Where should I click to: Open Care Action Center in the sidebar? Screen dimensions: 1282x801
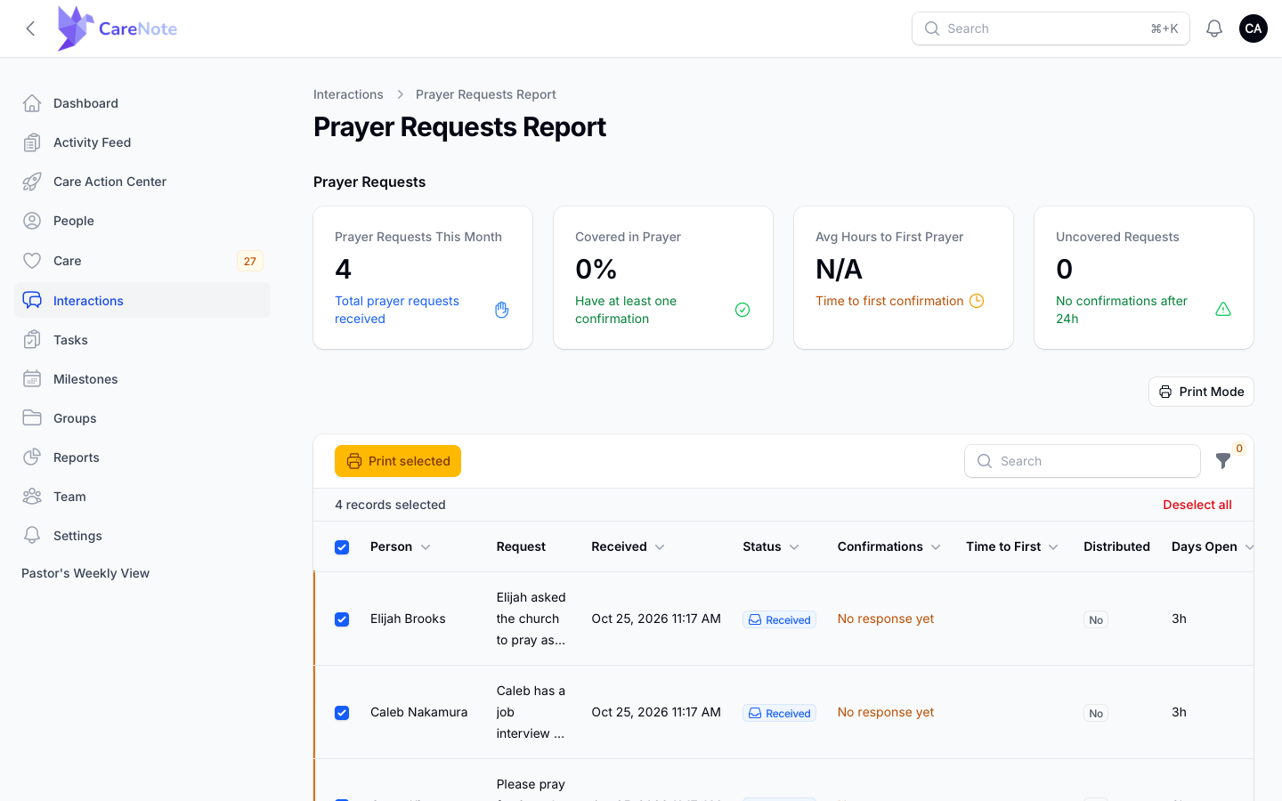tap(142, 182)
